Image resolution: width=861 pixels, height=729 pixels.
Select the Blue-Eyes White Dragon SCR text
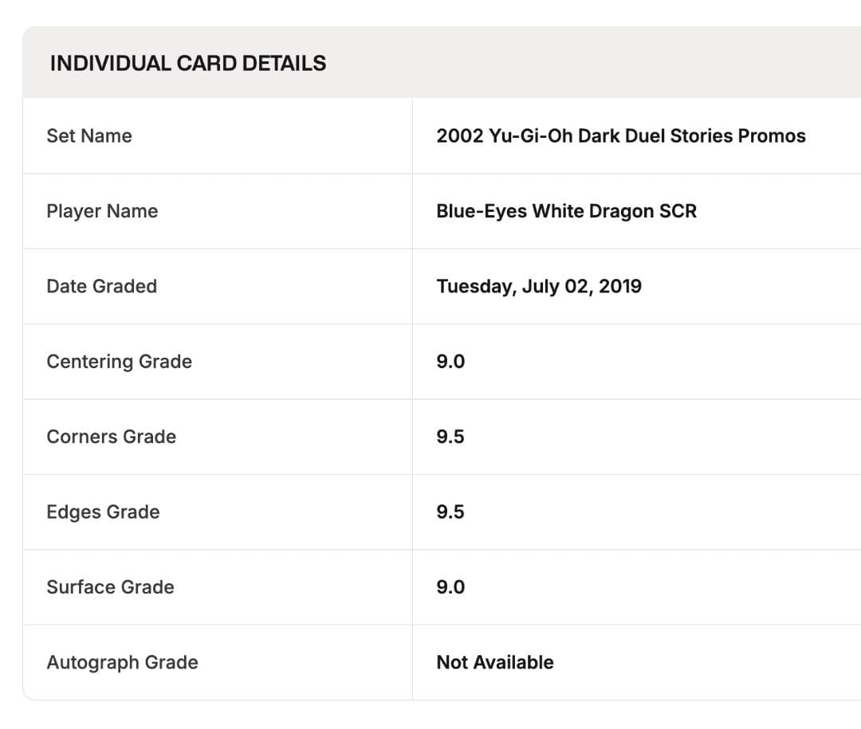coord(566,211)
